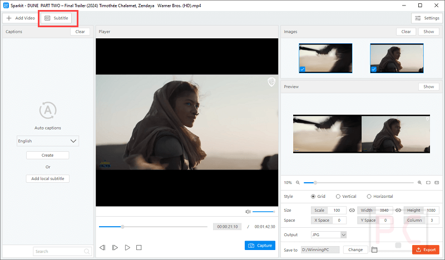This screenshot has height=260, width=445.
Task: Open the Output format JPG dropdown
Action: pyautogui.click(x=329, y=235)
